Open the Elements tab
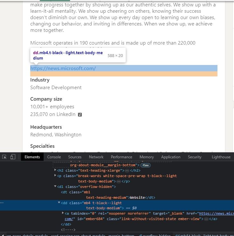Viewport: 234px width, 236px height. click(x=32, y=157)
